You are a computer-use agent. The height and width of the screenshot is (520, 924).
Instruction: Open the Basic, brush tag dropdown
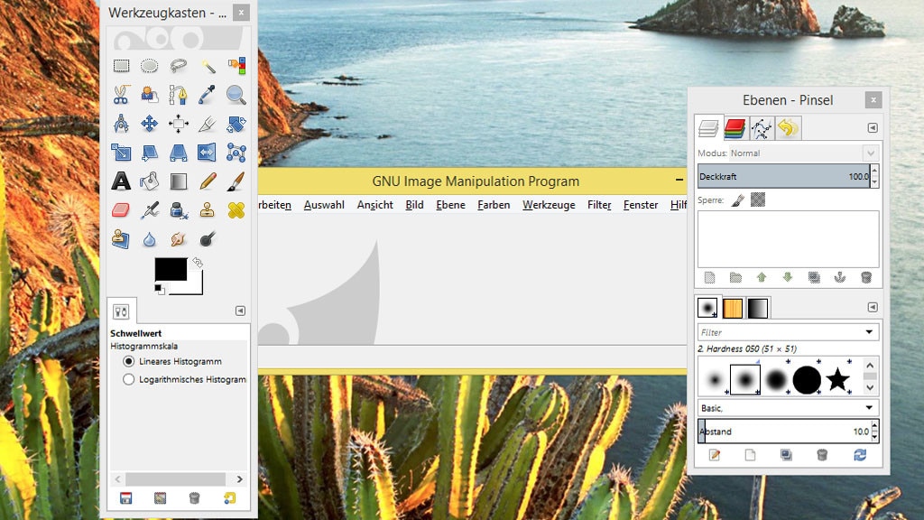(788, 407)
